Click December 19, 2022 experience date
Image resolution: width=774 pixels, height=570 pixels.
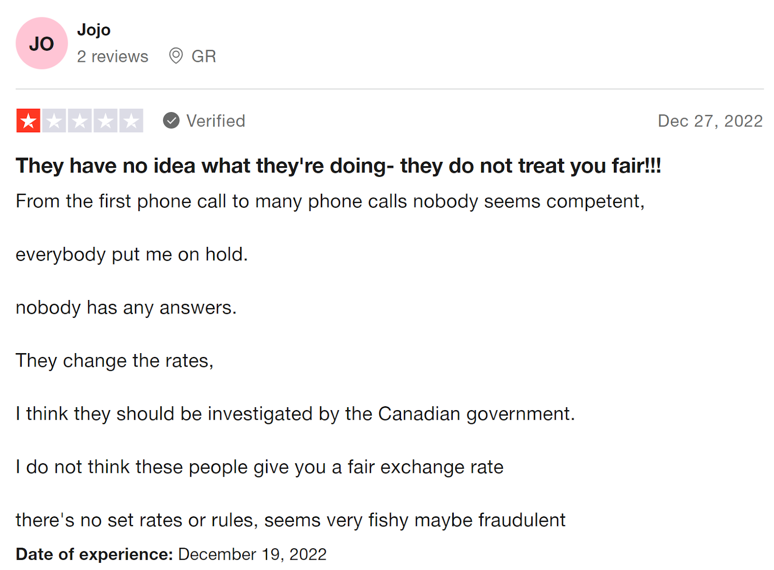click(x=252, y=554)
